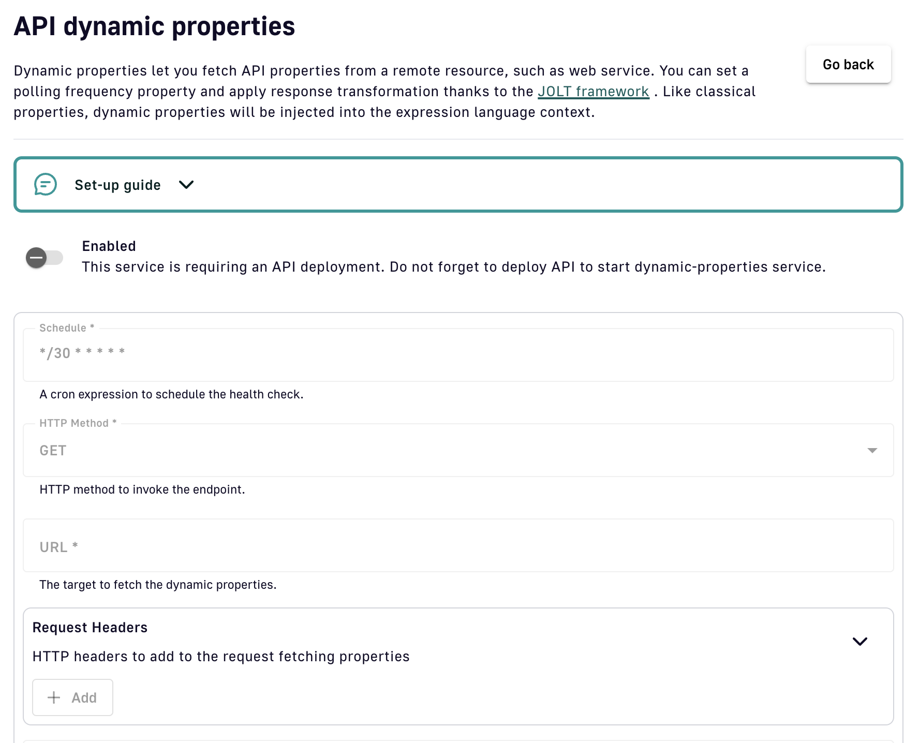
Task: Open the JOLT framework link
Action: [x=593, y=92]
